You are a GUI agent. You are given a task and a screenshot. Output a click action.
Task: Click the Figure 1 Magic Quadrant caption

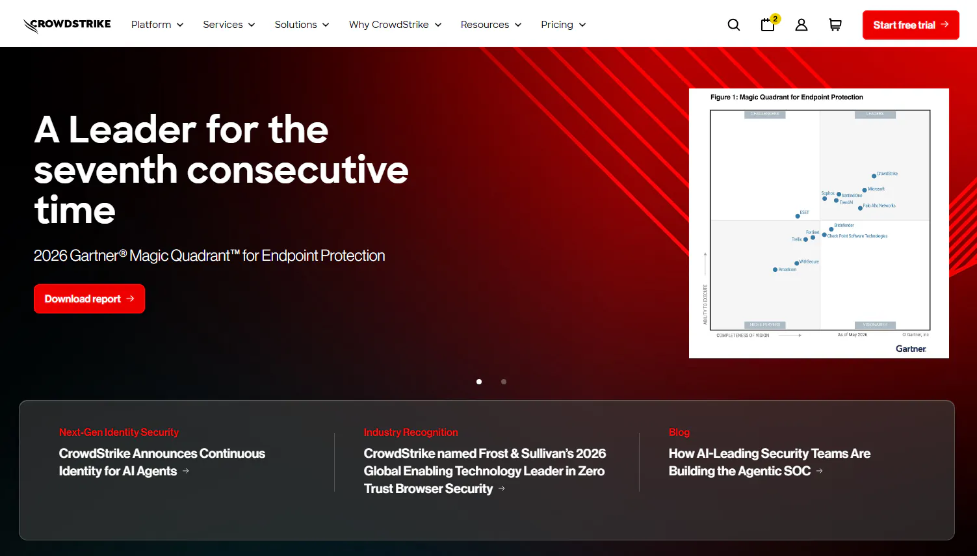coord(787,97)
